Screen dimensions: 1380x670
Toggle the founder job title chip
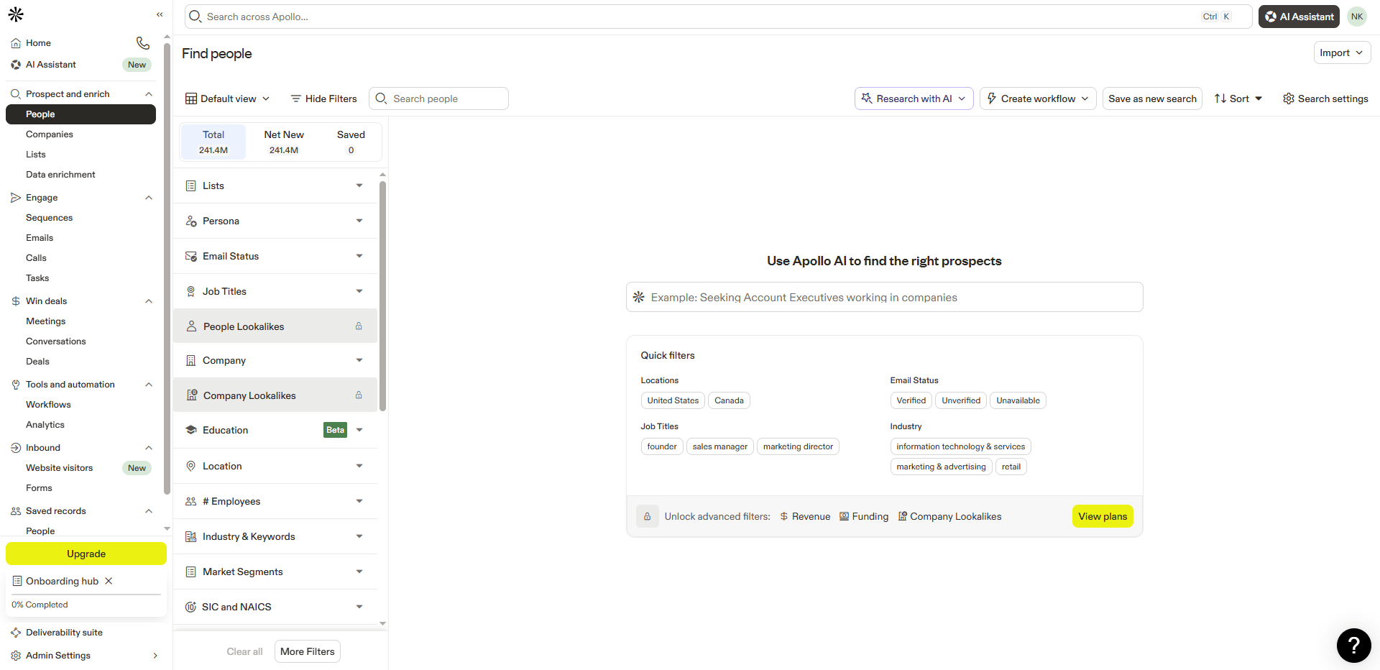[x=662, y=446]
